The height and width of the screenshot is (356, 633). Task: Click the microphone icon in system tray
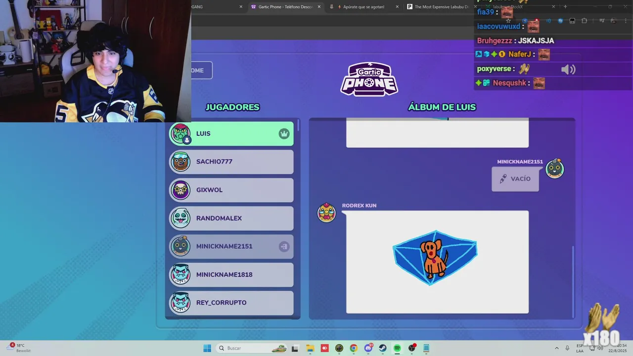pyautogui.click(x=567, y=348)
